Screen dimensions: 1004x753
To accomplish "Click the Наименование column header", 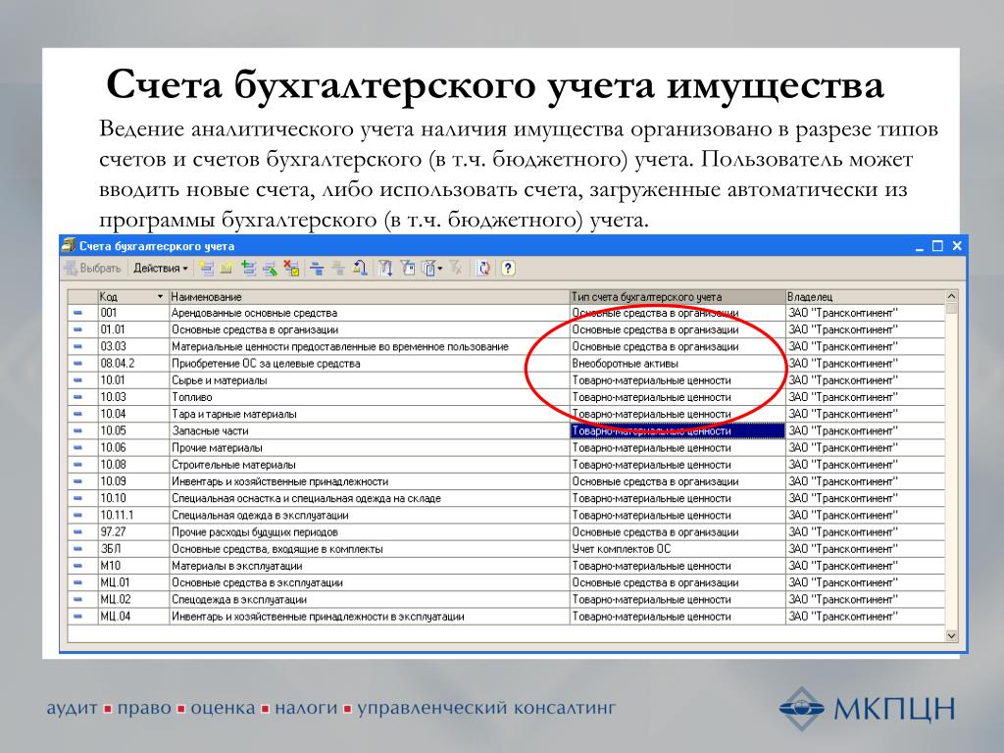I will click(x=368, y=296).
